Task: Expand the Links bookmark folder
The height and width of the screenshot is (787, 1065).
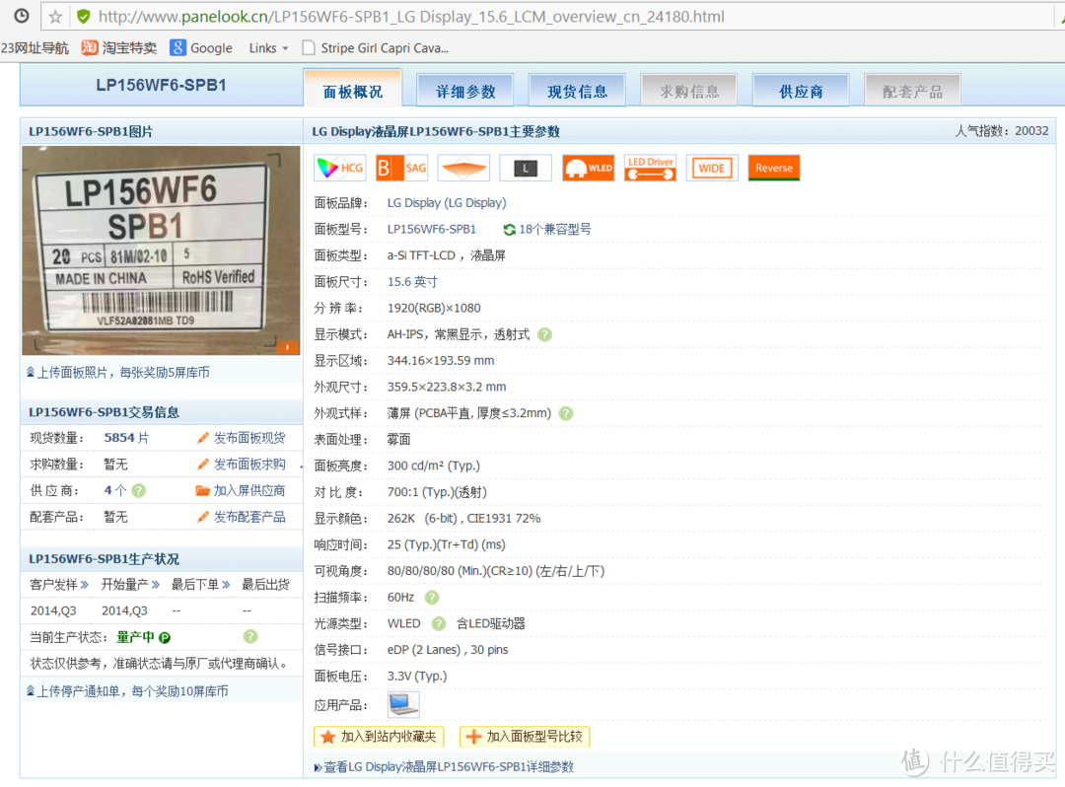Action: [x=268, y=47]
